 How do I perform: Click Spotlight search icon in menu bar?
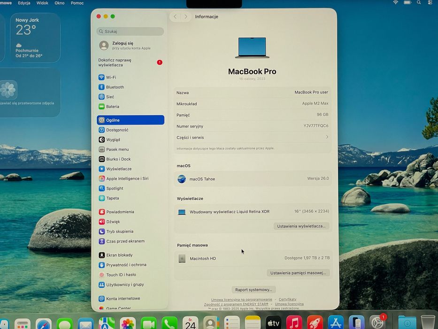tap(419, 2)
